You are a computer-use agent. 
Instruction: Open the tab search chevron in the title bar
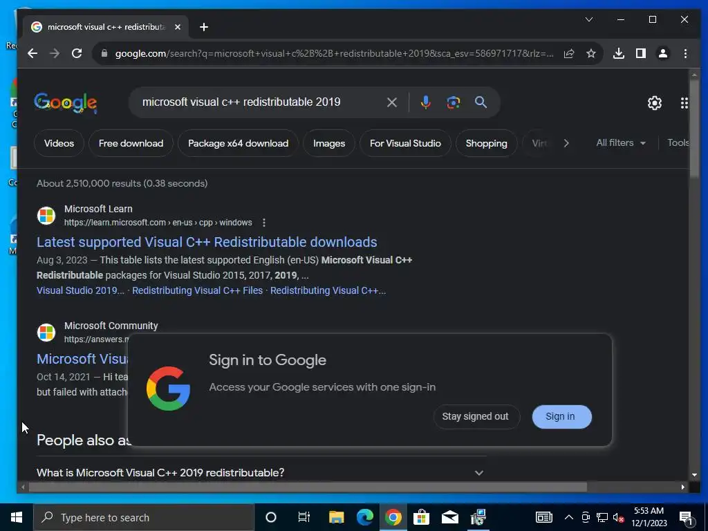(x=589, y=19)
